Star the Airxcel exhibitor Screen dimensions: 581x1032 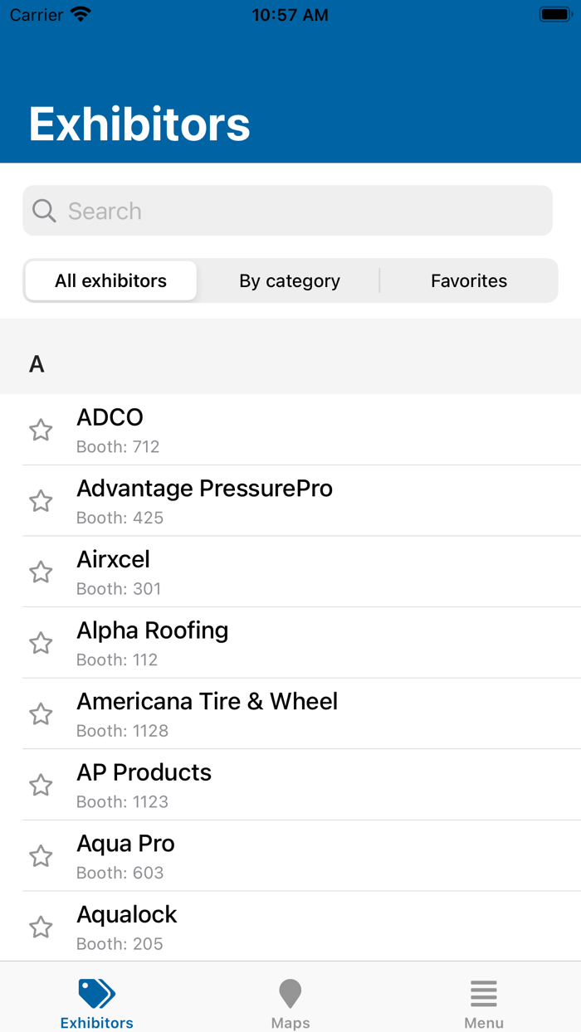41,572
